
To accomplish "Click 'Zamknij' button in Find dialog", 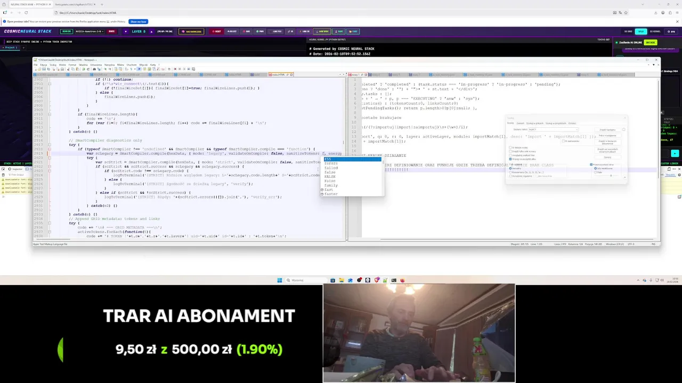I will click(x=607, y=157).
